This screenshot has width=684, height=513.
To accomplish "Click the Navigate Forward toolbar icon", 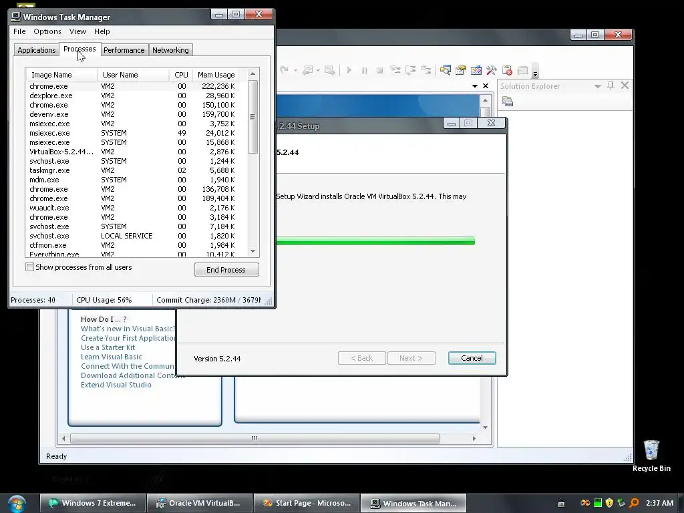I will 330,69.
